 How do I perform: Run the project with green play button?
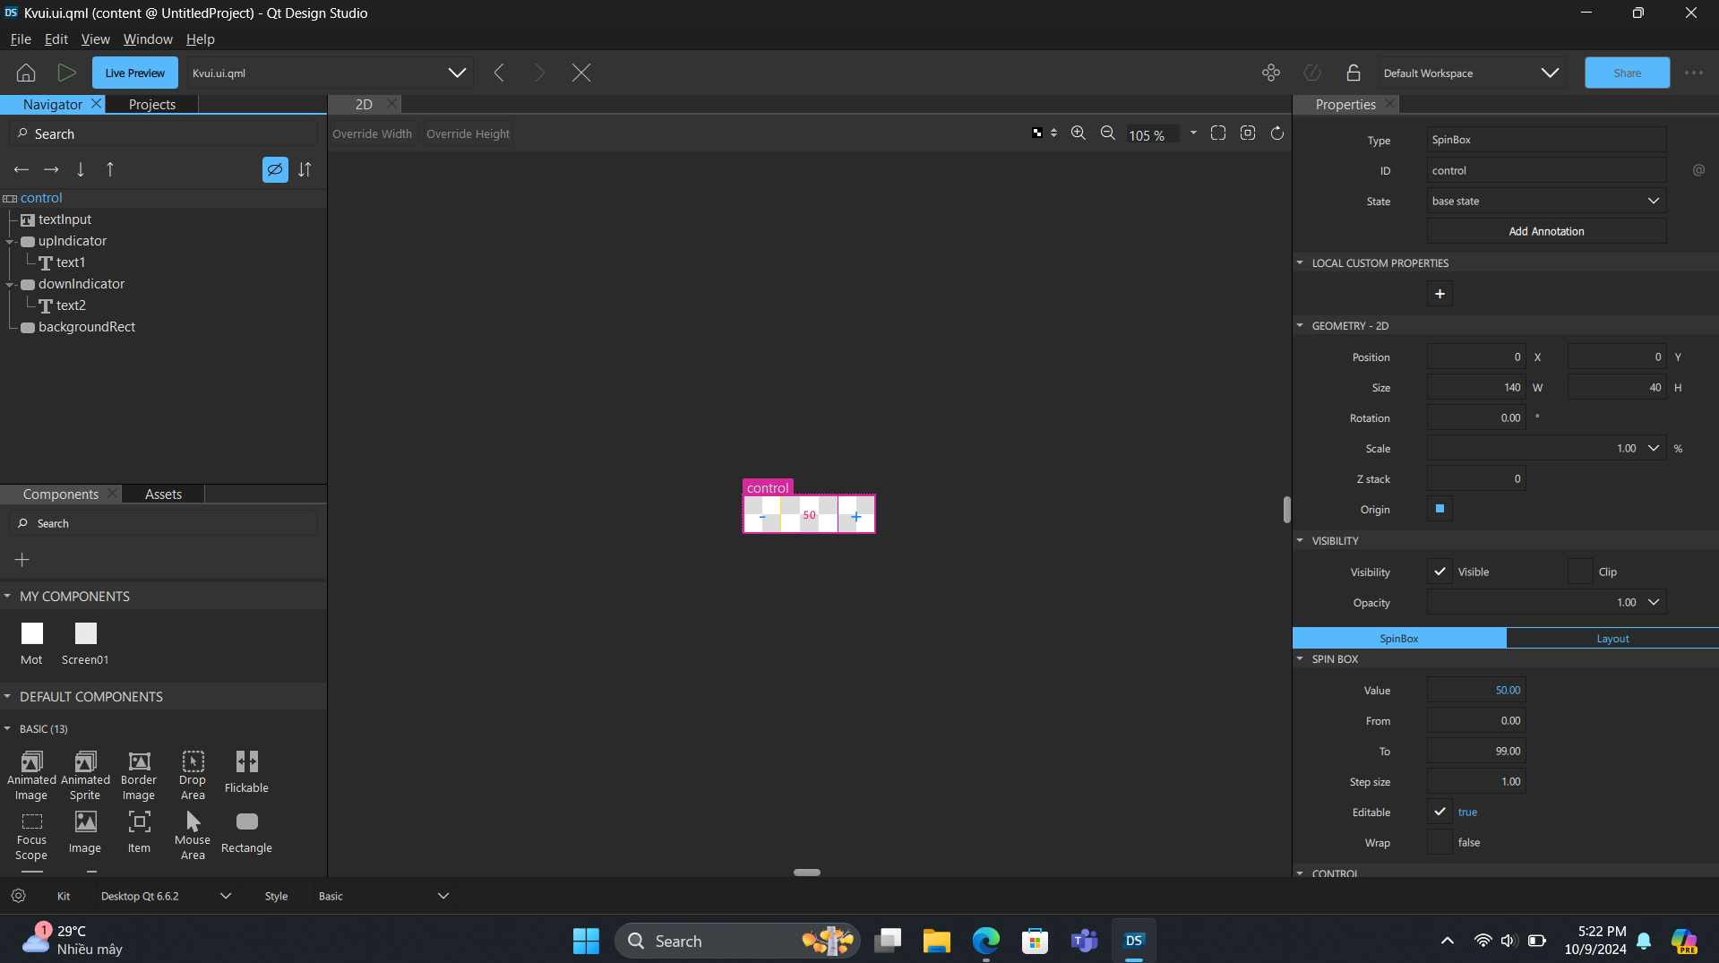[x=66, y=73]
